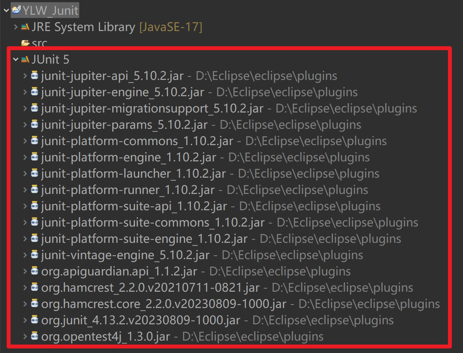Click the junit-platform-launcher jar icon
The height and width of the screenshot is (353, 463).
pos(35,173)
